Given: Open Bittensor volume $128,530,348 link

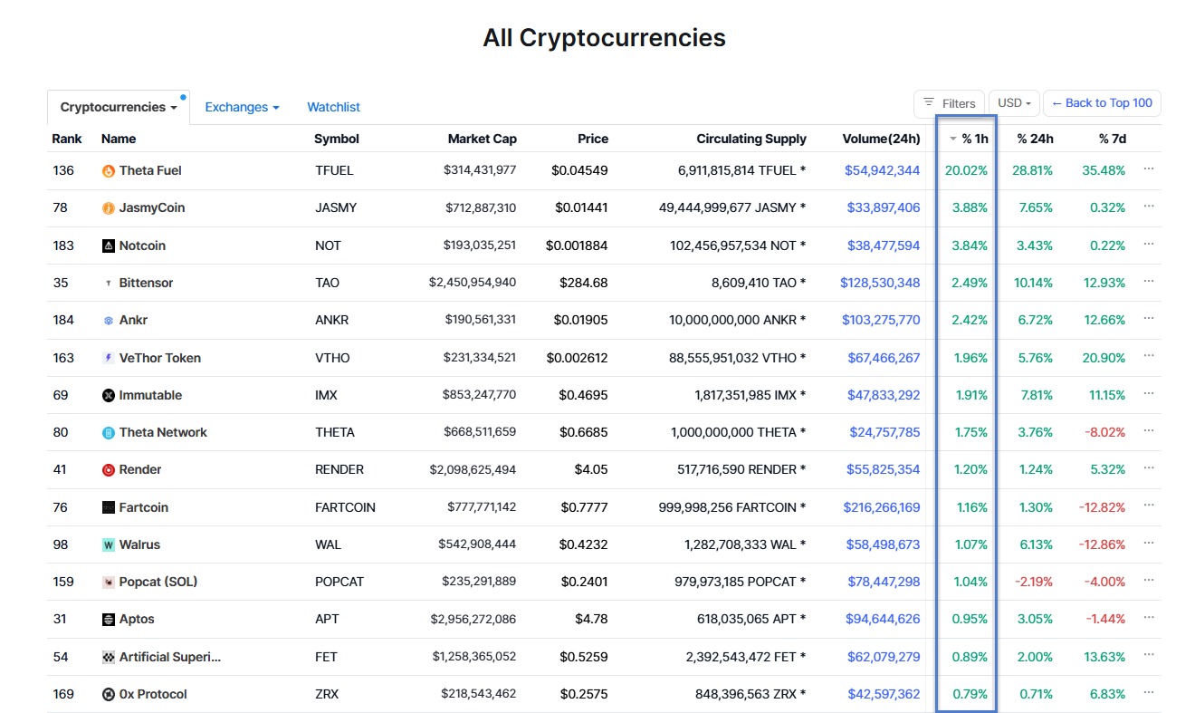Looking at the screenshot, I should pos(880,283).
